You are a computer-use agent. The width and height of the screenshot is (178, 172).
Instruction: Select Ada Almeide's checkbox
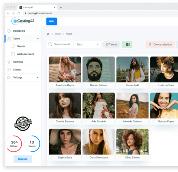[x=86, y=121]
